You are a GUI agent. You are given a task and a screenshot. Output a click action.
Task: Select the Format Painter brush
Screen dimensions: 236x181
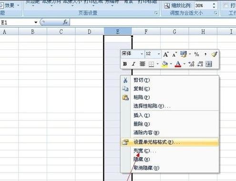(214, 54)
